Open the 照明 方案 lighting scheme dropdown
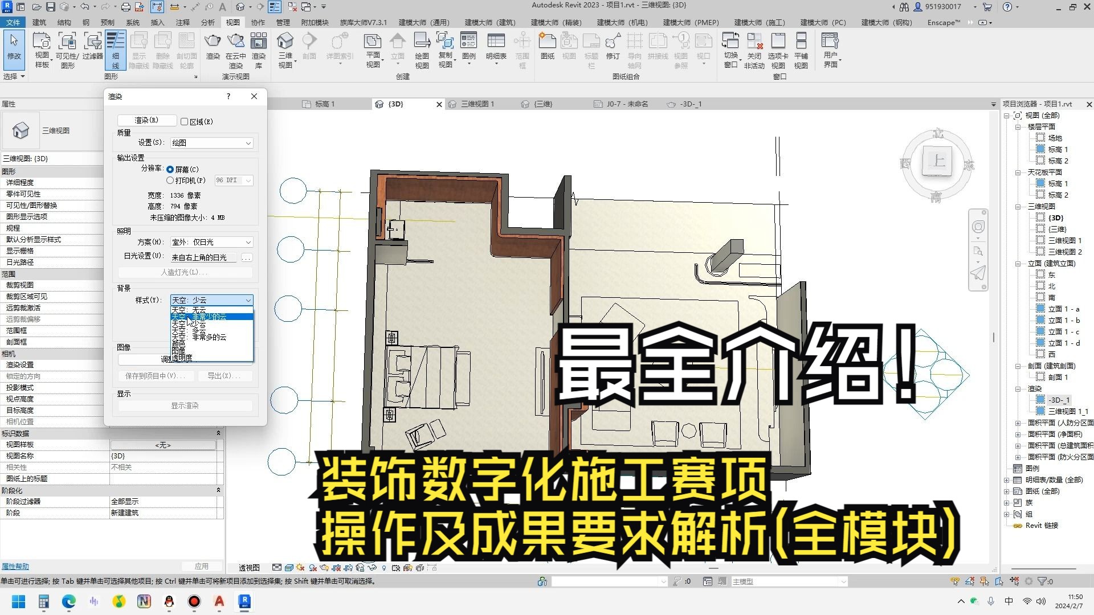This screenshot has width=1094, height=615. tap(211, 242)
